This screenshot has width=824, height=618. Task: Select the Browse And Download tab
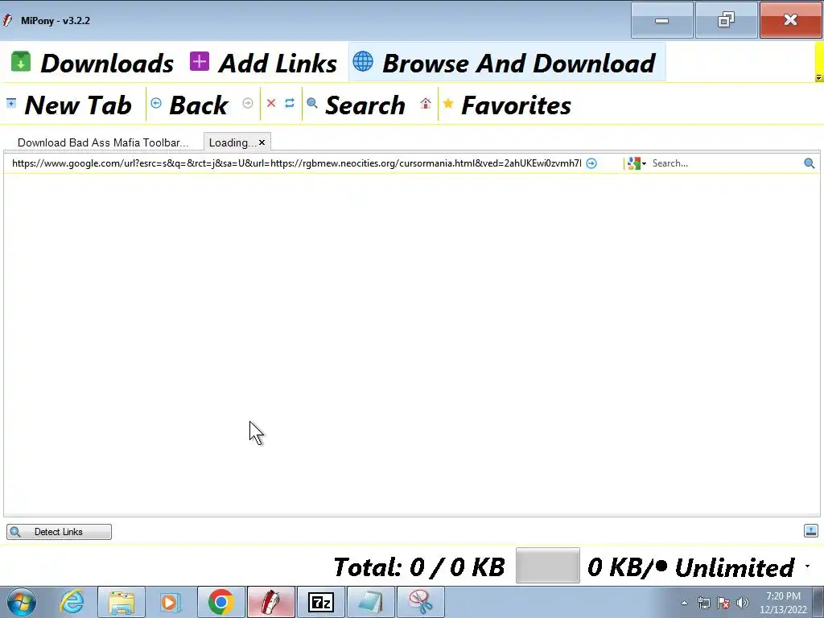click(506, 63)
